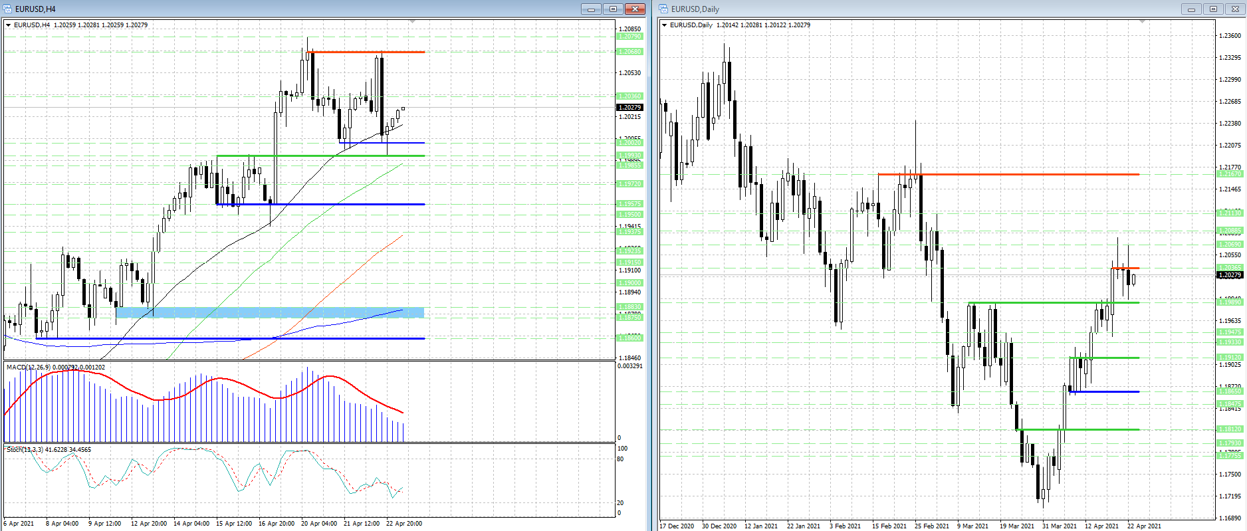This screenshot has height=531, width=1247.
Task: Minimize the EURUSD,Daily chart window
Action: pyautogui.click(x=1191, y=9)
